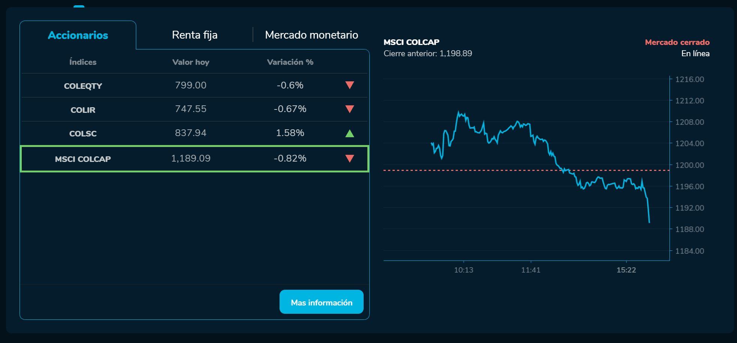This screenshot has width=737, height=343.
Task: Click the green up arrow beside COLSC
Action: tap(349, 133)
